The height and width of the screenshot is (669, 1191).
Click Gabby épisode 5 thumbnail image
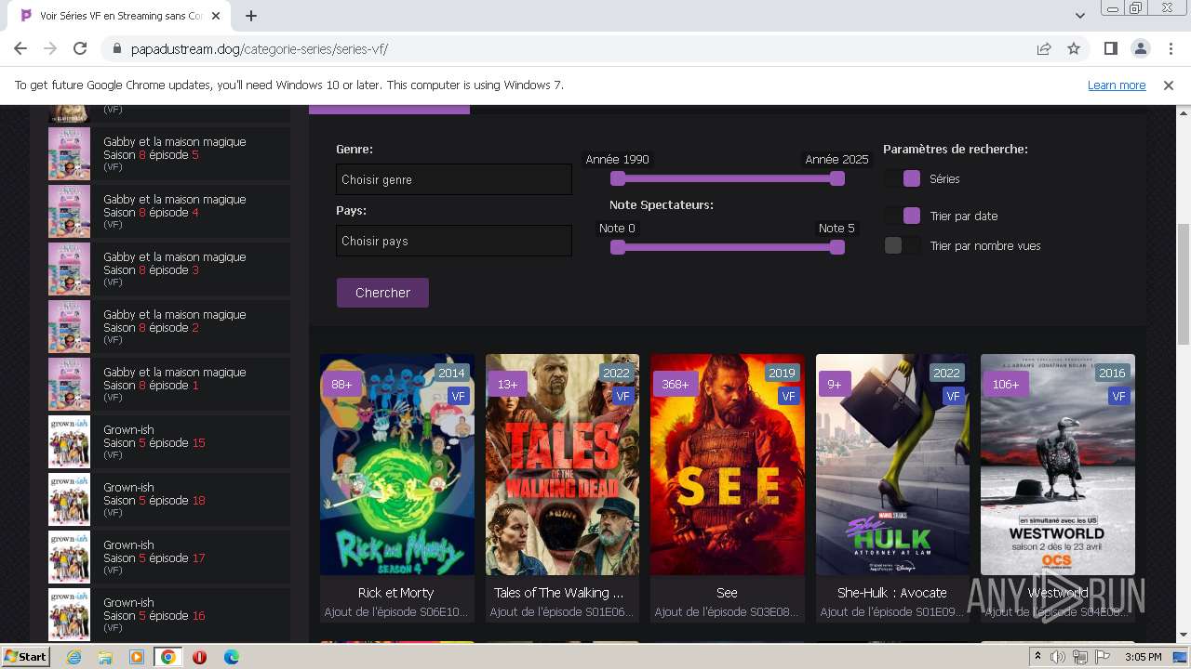(x=69, y=153)
